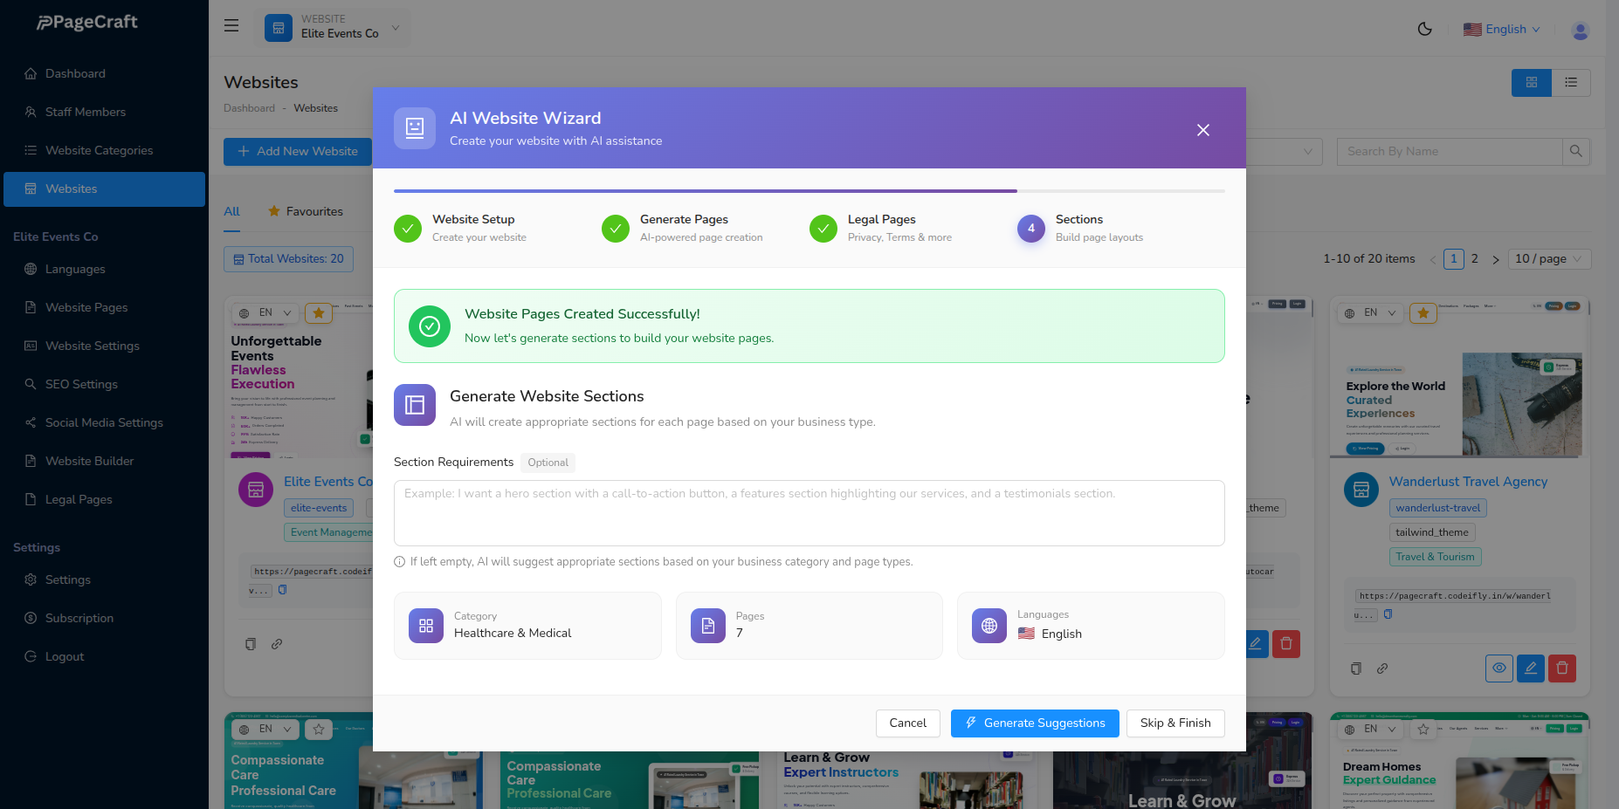Click the delete trash icon on Wanderlust card
The image size is (1619, 809).
tap(1561, 668)
